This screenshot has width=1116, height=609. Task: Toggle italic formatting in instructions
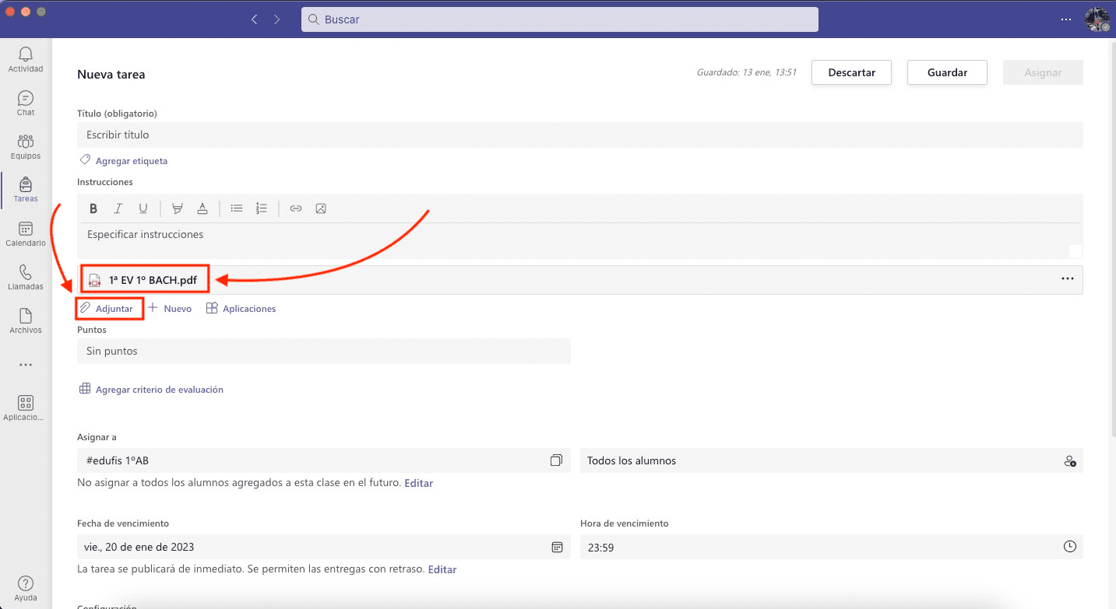(x=118, y=208)
